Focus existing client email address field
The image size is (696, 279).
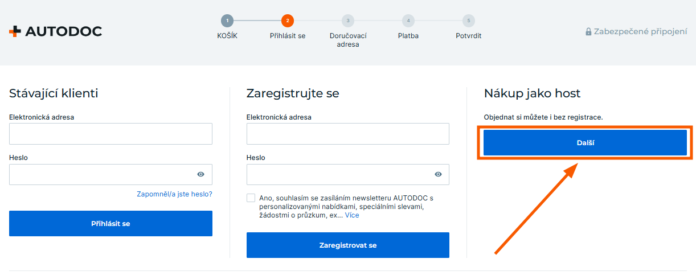pyautogui.click(x=110, y=134)
